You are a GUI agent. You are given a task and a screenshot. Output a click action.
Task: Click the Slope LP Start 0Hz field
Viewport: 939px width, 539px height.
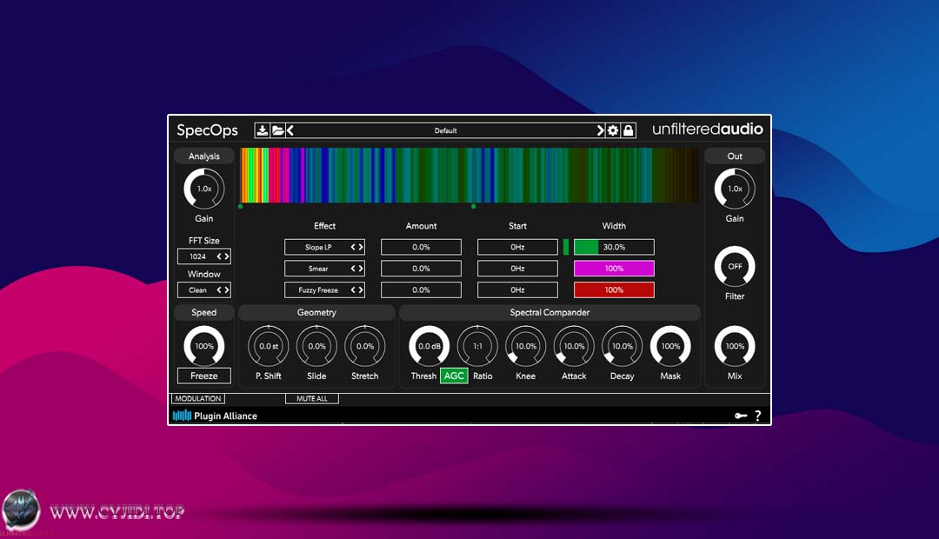517,247
